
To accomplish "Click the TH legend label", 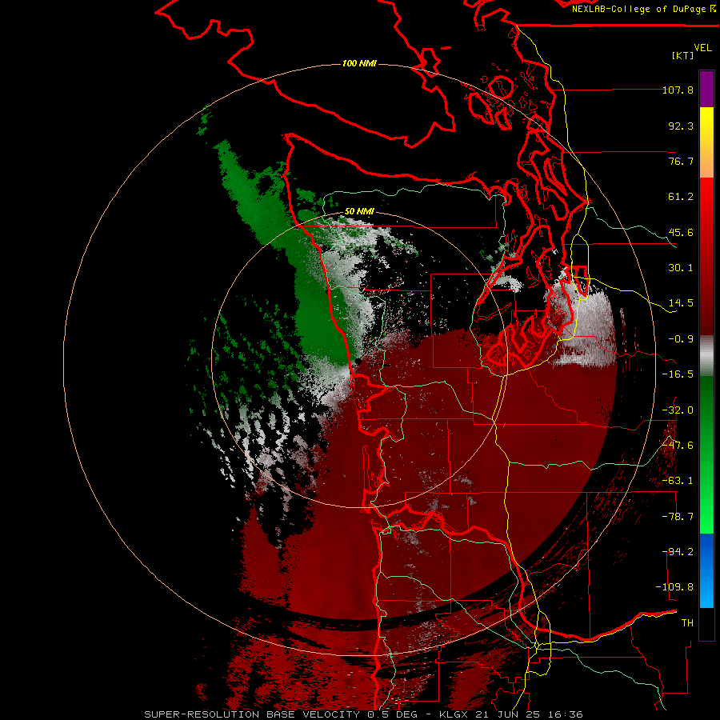I will pyautogui.click(x=687, y=623).
